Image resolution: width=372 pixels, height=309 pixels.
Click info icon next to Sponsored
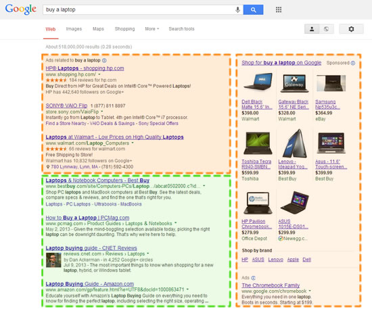[x=353, y=63]
